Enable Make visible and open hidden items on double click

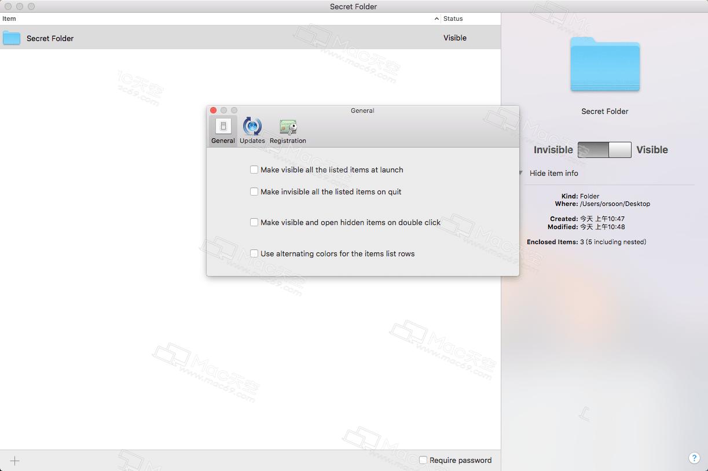point(254,222)
